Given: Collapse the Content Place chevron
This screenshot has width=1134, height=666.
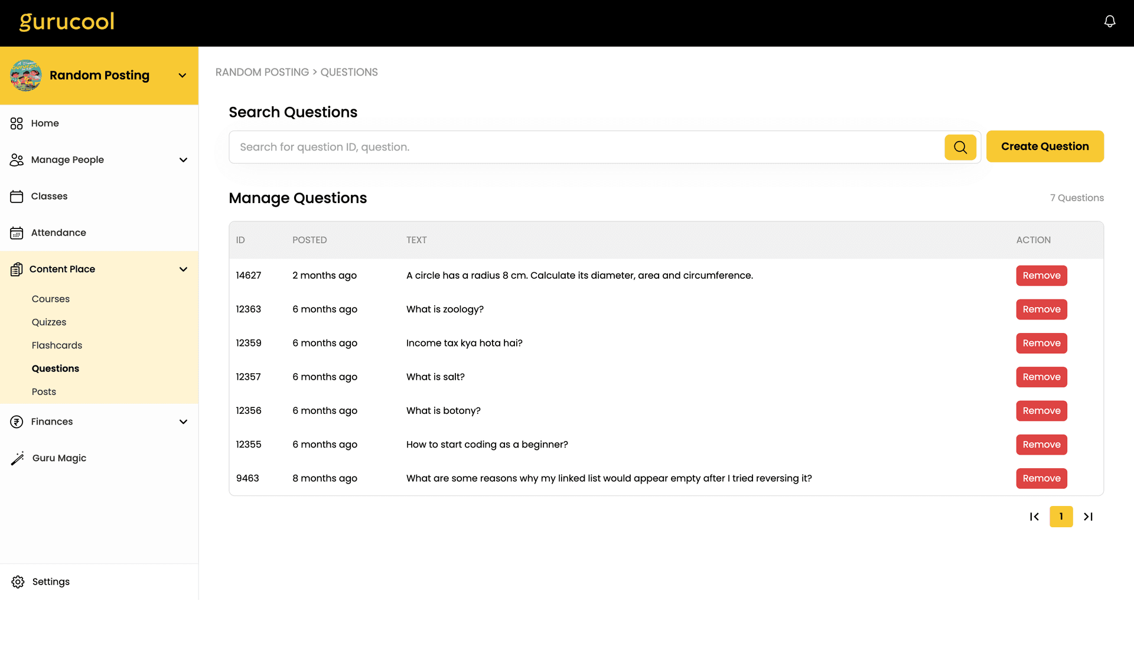Looking at the screenshot, I should (x=183, y=269).
